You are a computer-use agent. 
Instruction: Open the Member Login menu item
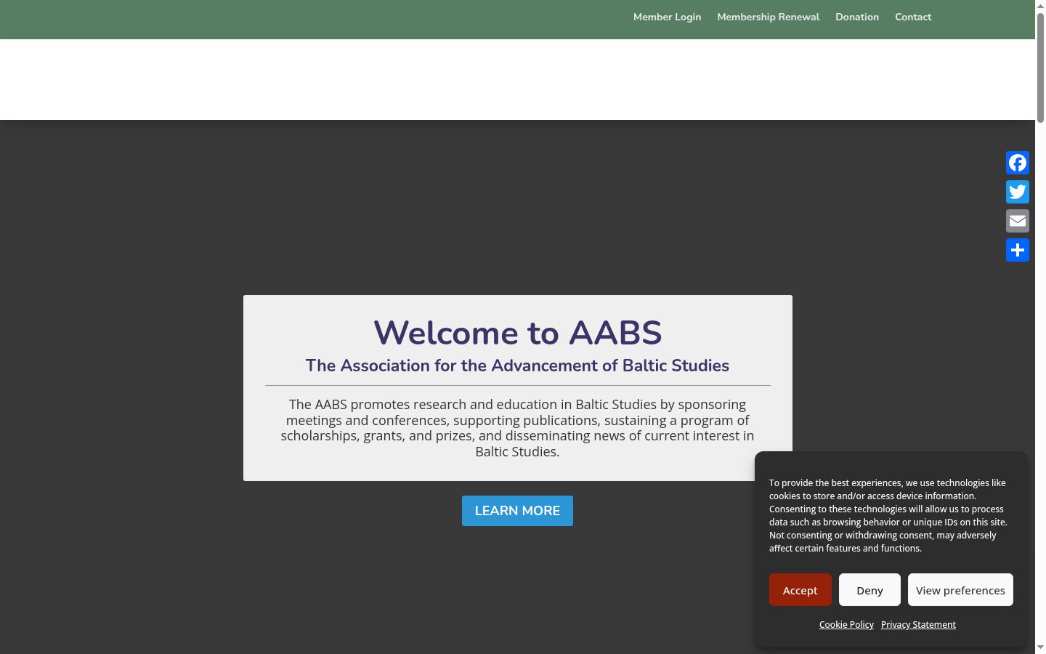coord(667,17)
